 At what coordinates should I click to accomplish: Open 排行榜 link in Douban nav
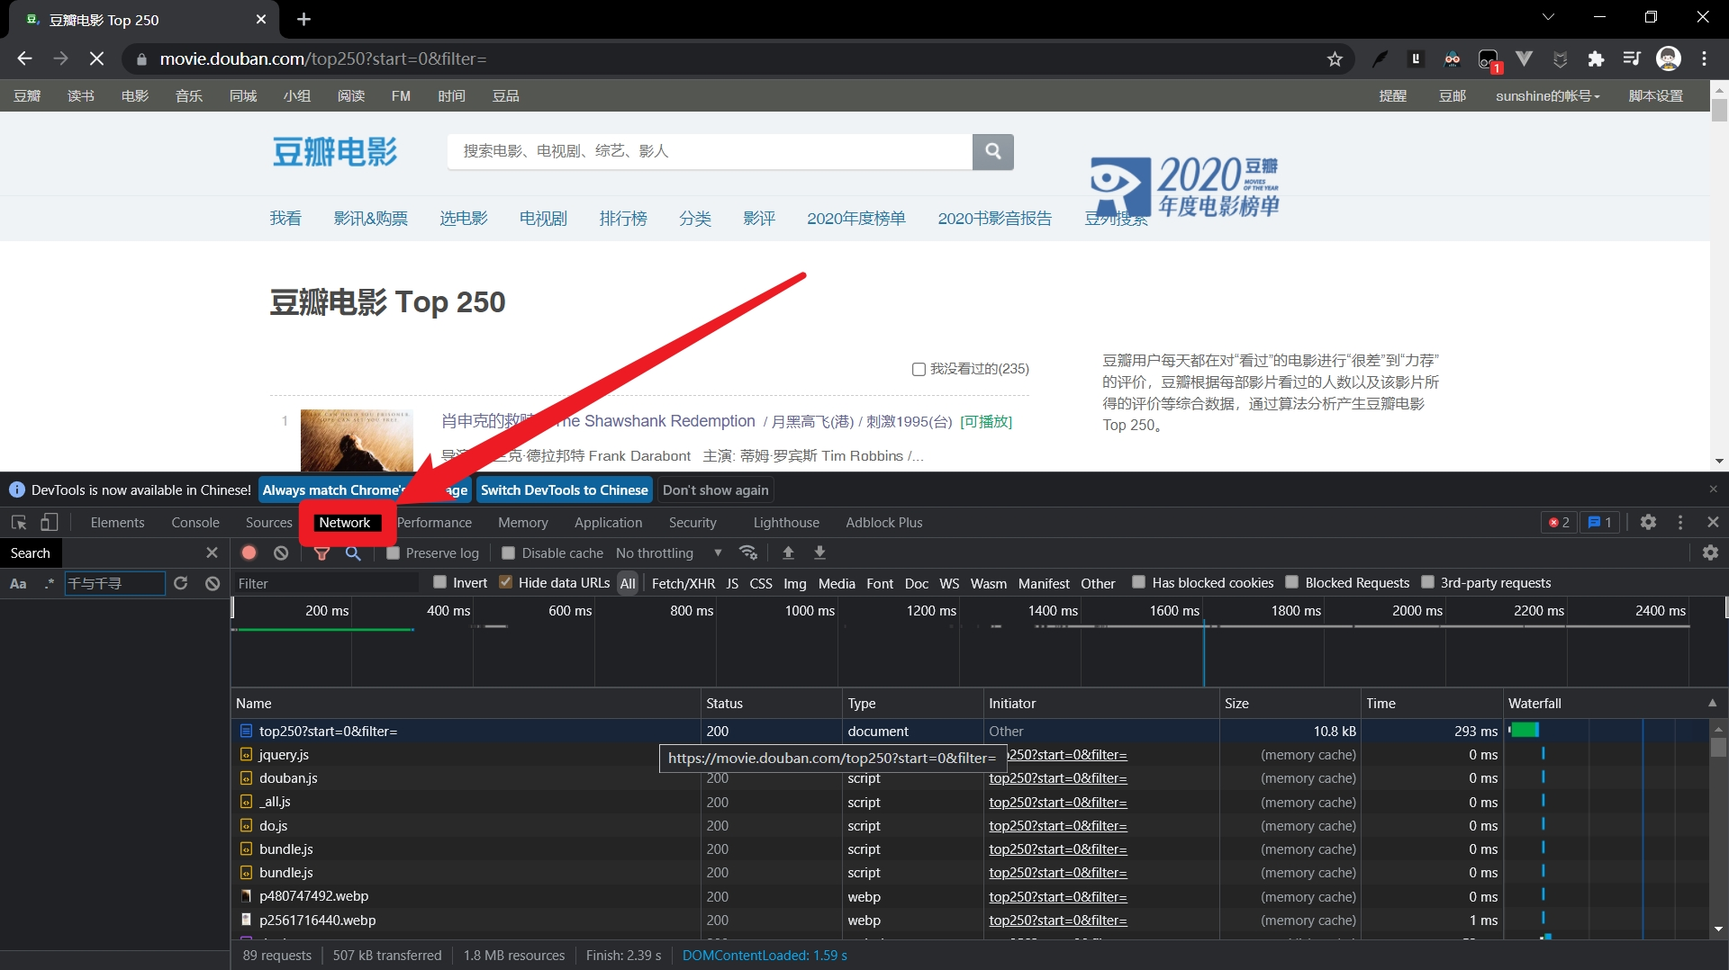tap(623, 218)
